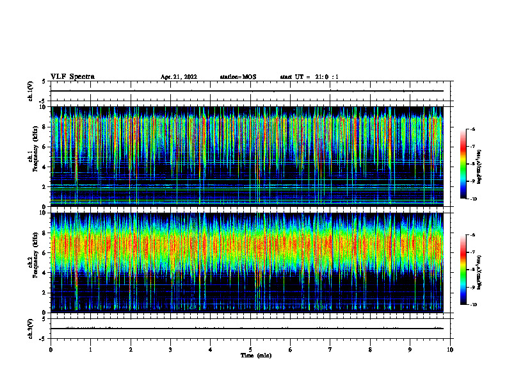This screenshot has width=507, height=392.
Task: Click time axis tick label "3"
Action: (x=170, y=350)
